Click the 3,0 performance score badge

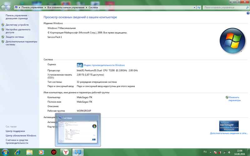click(80, 65)
